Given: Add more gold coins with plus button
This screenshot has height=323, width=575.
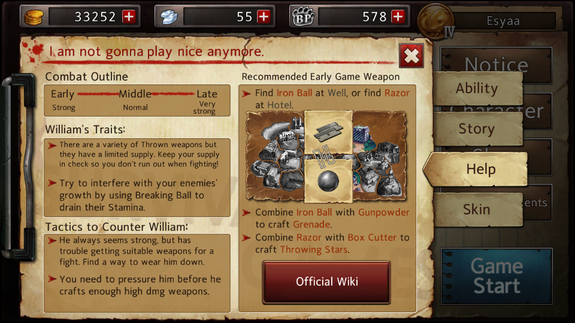Looking at the screenshot, I should [129, 17].
